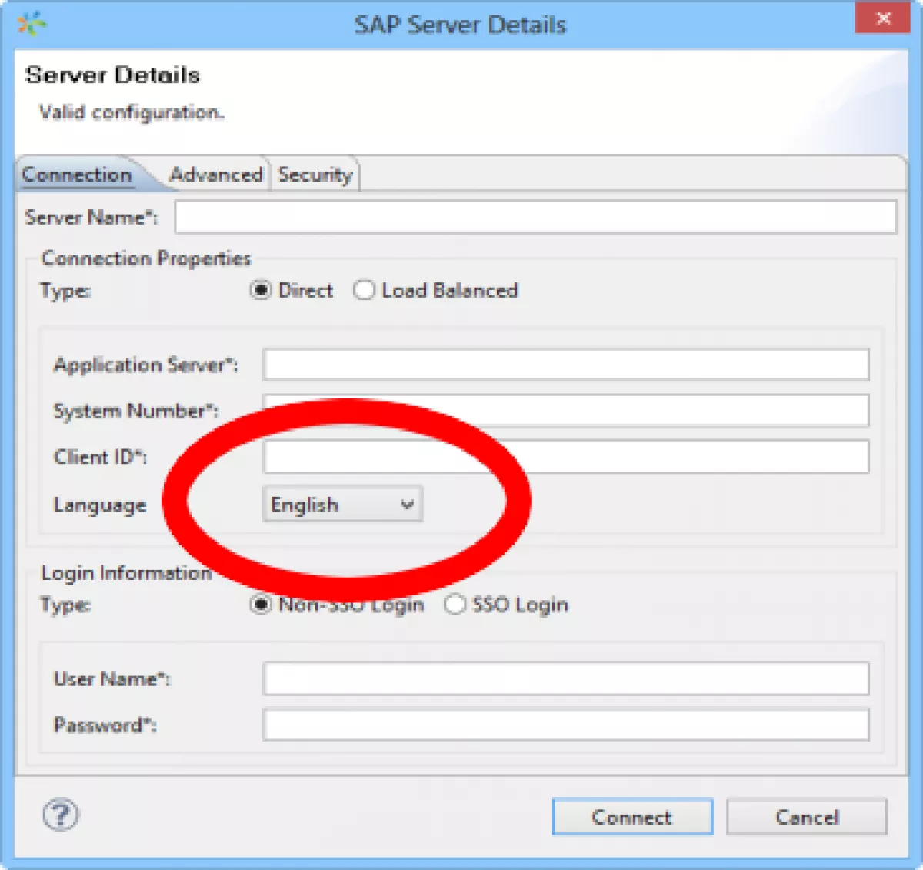Focus the User Name field

tap(566, 678)
